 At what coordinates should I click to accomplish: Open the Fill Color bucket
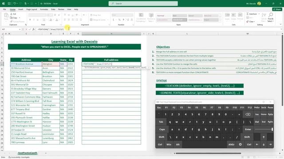[x=51, y=19]
